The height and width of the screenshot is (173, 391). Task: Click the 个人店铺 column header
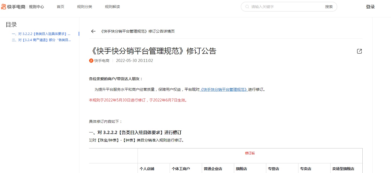tap(147, 169)
